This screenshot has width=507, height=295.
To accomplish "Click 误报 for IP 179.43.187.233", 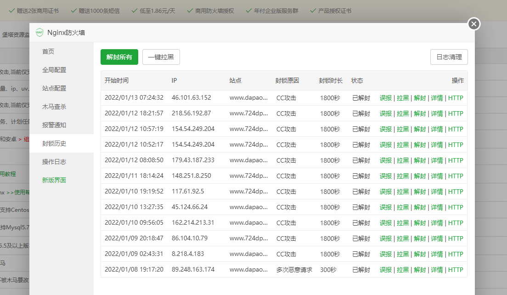I will coord(385,160).
